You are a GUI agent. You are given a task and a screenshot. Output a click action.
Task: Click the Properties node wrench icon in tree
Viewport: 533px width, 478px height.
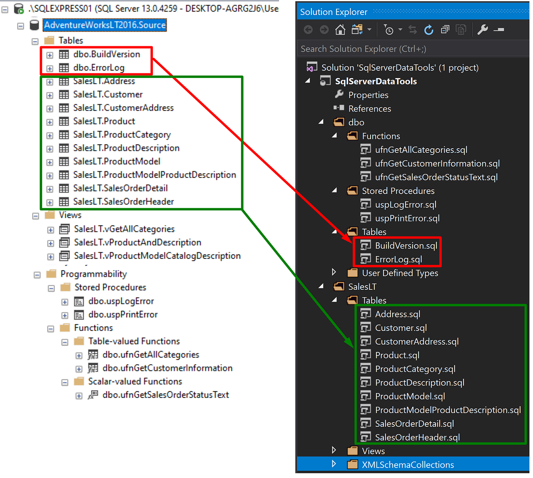coord(339,95)
